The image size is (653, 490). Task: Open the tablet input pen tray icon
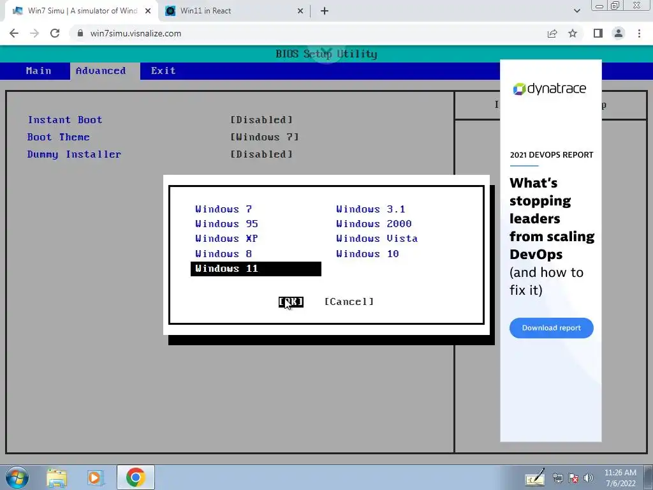click(535, 477)
